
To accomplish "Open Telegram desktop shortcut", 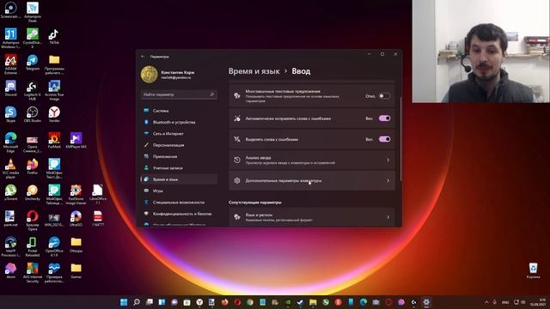I will 33,63.
